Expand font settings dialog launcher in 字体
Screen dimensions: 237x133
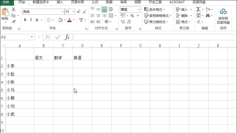coord(86,29)
